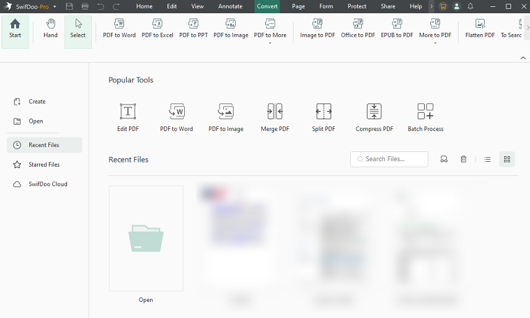Click the Search Files field
The image size is (530, 318).
tap(389, 159)
